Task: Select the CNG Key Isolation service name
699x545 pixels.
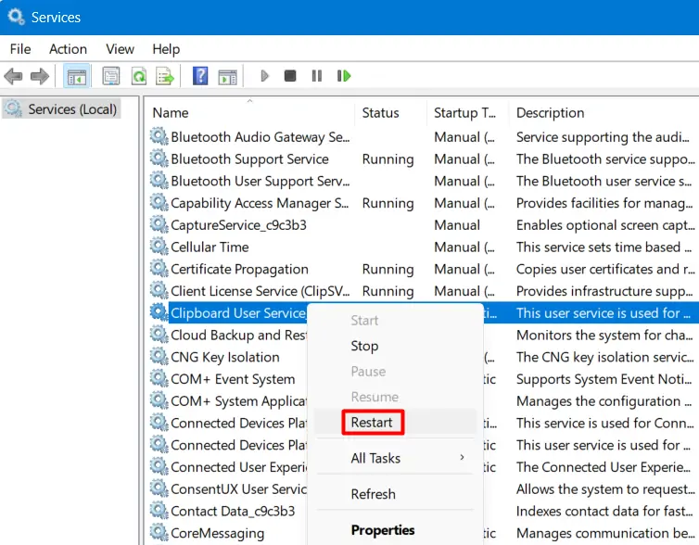Action: click(x=225, y=357)
